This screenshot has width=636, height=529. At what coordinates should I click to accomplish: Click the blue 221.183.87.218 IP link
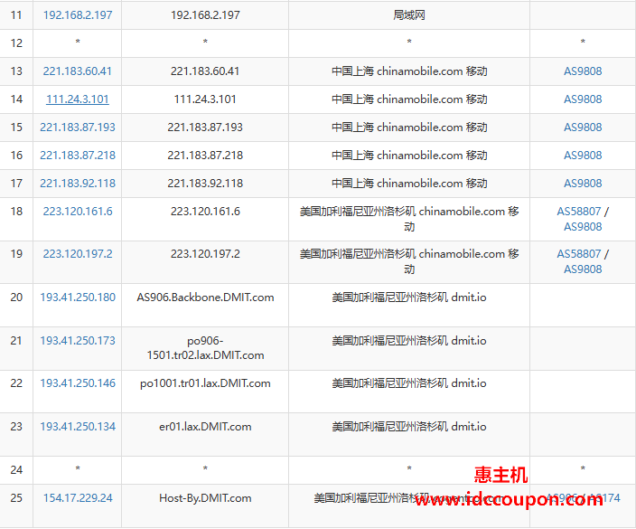(78, 156)
